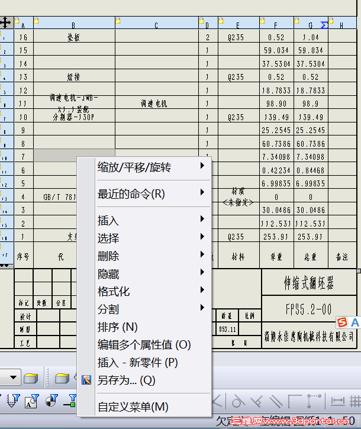Click the Save As icon in context menu
Image resolution: width=361 pixels, height=429 pixels.
86,380
